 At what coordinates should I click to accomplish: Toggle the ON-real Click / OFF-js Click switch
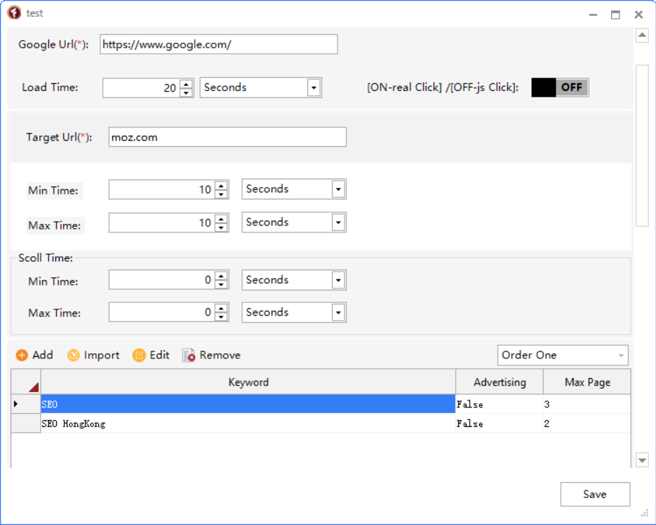tap(560, 87)
